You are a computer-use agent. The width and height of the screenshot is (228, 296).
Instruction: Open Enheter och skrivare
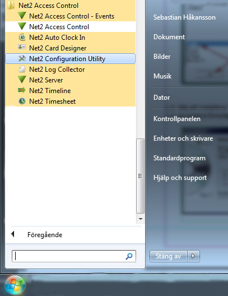pyautogui.click(x=183, y=138)
